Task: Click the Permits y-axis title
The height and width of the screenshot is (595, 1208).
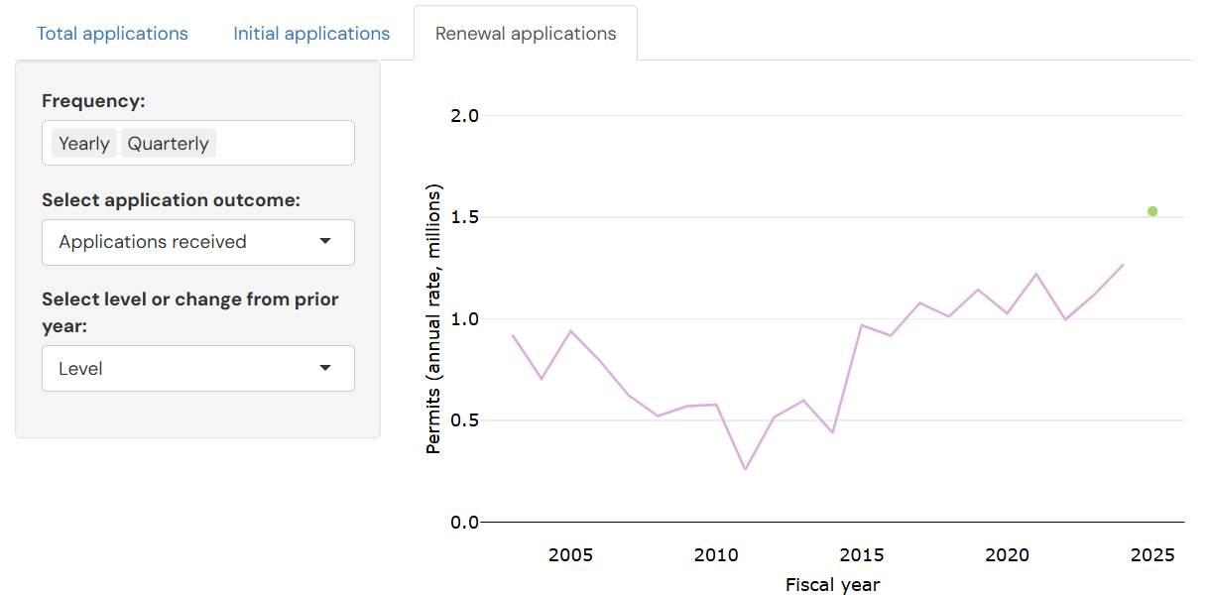Action: pos(433,319)
